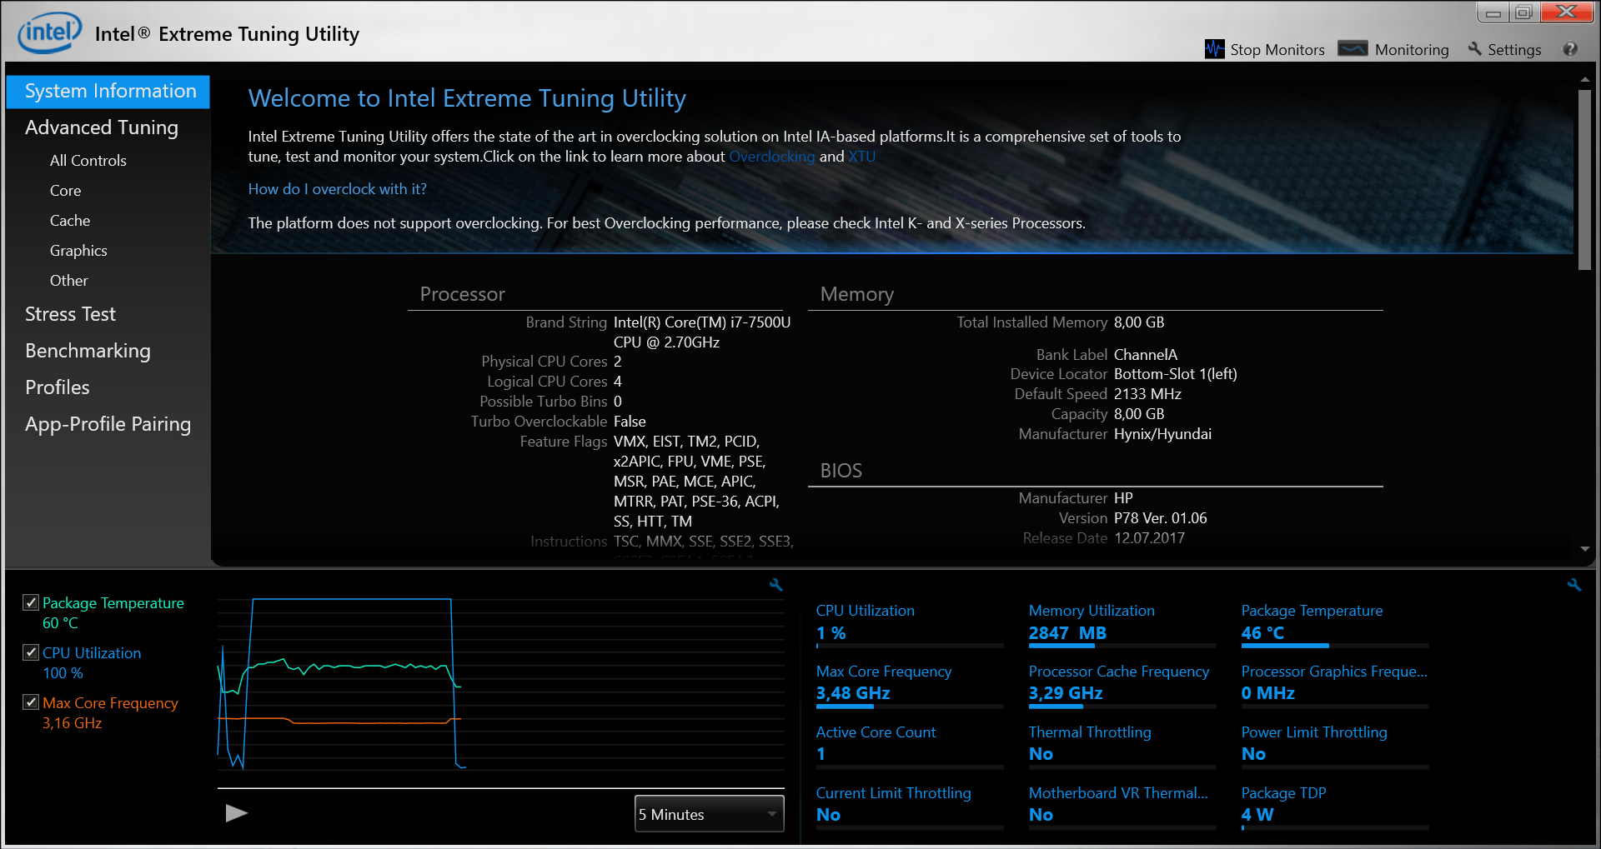Screen dimensions: 1601x849
Task: Click the BIOS release date '12.07.2017'
Action: [1149, 538]
